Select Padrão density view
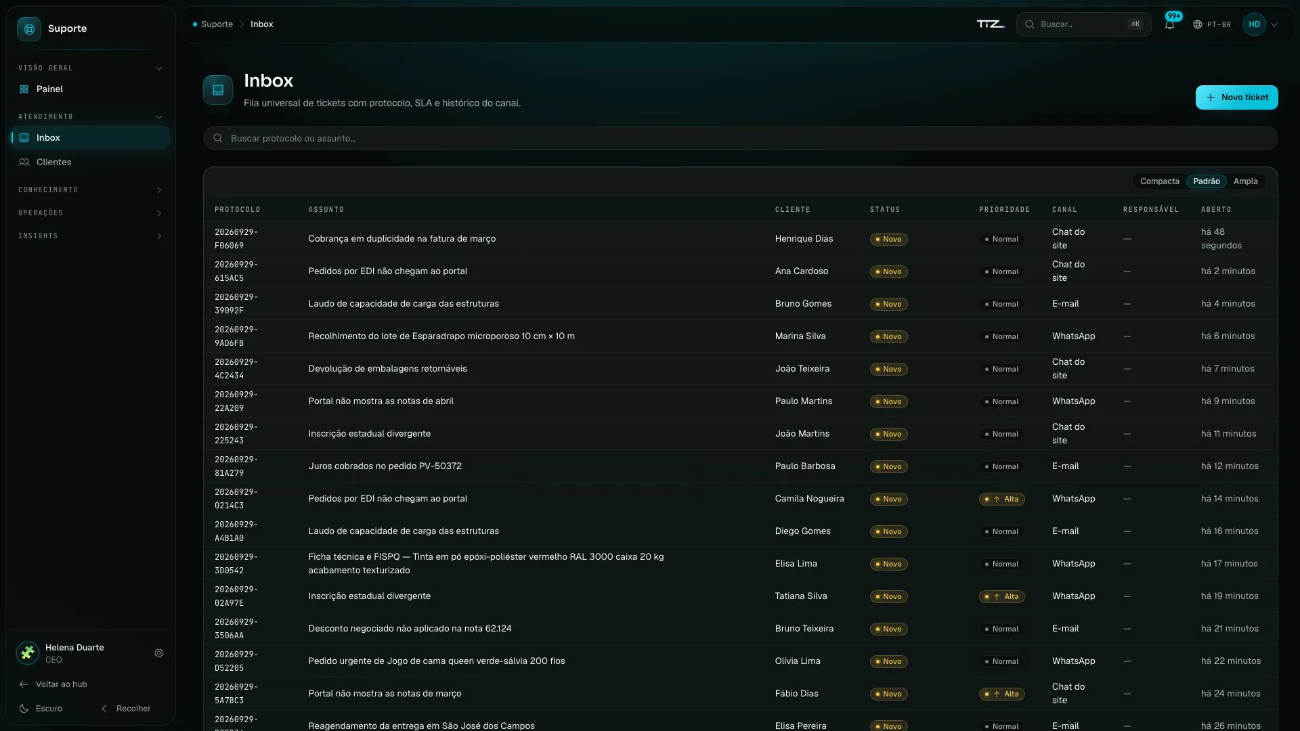Image resolution: width=1300 pixels, height=731 pixels. click(1206, 181)
